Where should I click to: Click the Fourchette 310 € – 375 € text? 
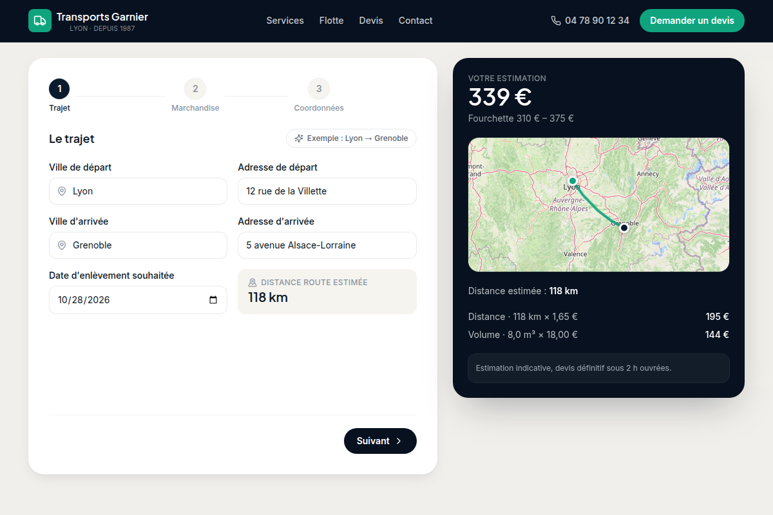point(521,118)
